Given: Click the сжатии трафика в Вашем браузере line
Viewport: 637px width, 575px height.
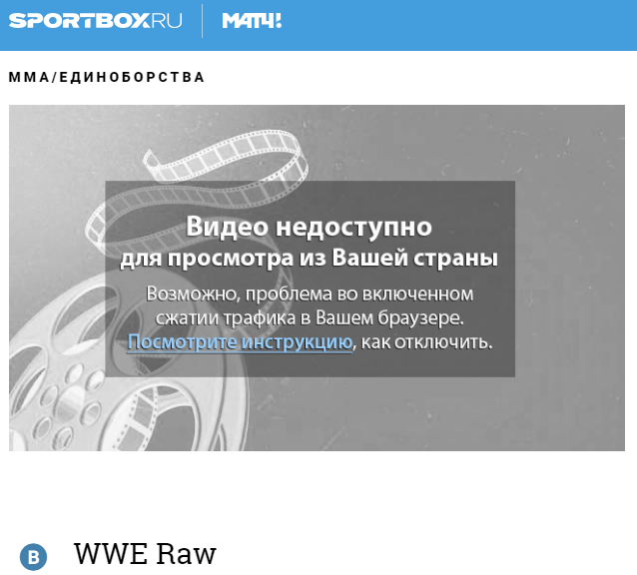Looking at the screenshot, I should [x=310, y=318].
